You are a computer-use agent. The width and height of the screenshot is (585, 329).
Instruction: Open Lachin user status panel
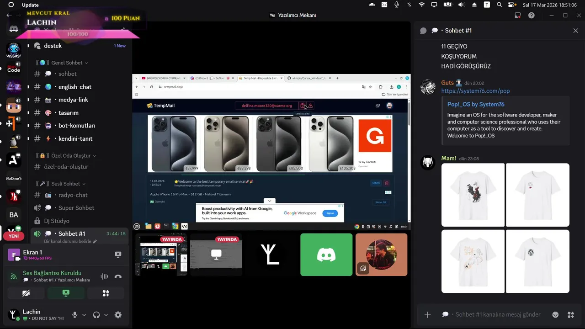tap(37, 315)
